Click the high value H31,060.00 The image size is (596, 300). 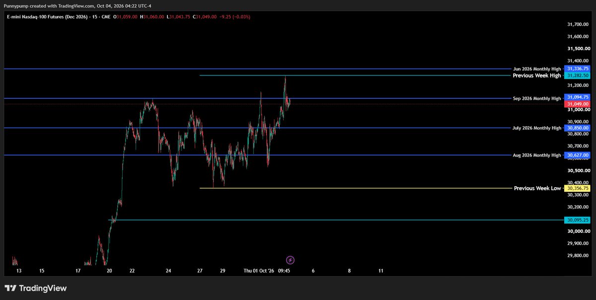coord(152,16)
